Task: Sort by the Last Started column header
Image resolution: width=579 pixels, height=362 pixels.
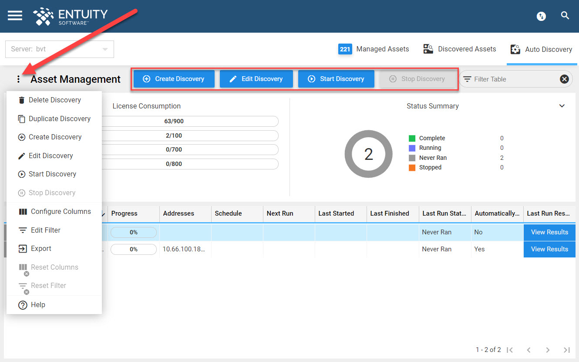Action: point(340,213)
